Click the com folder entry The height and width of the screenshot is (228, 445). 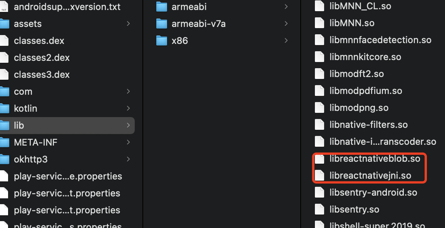pos(23,91)
